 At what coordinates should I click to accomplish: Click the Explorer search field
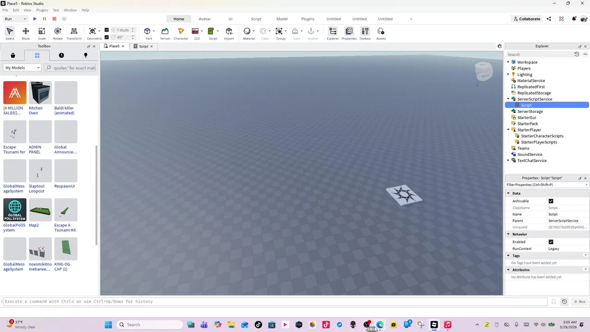click(539, 54)
